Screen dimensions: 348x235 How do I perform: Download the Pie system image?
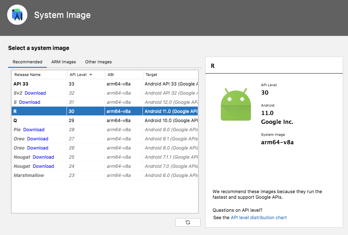[34, 129]
